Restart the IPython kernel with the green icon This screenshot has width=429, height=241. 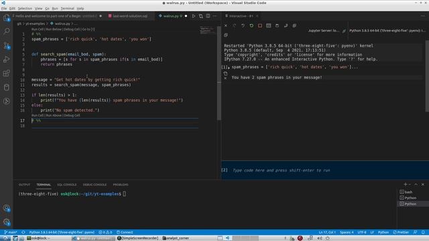(x=251, y=25)
